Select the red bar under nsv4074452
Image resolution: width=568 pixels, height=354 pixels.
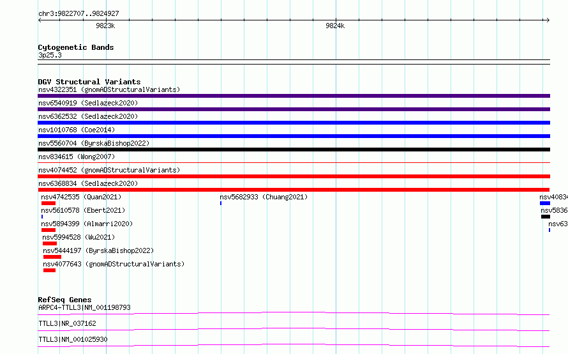(x=294, y=176)
